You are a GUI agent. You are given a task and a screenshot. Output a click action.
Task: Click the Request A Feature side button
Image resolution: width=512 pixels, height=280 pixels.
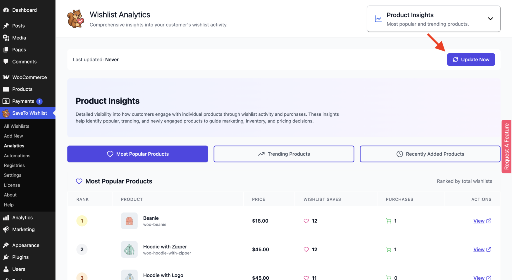pos(507,147)
